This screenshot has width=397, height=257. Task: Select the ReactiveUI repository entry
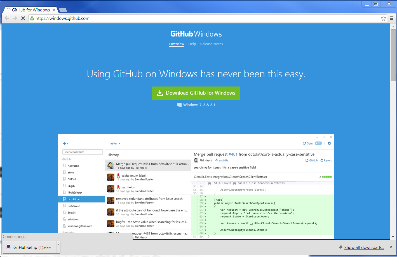pos(81,206)
